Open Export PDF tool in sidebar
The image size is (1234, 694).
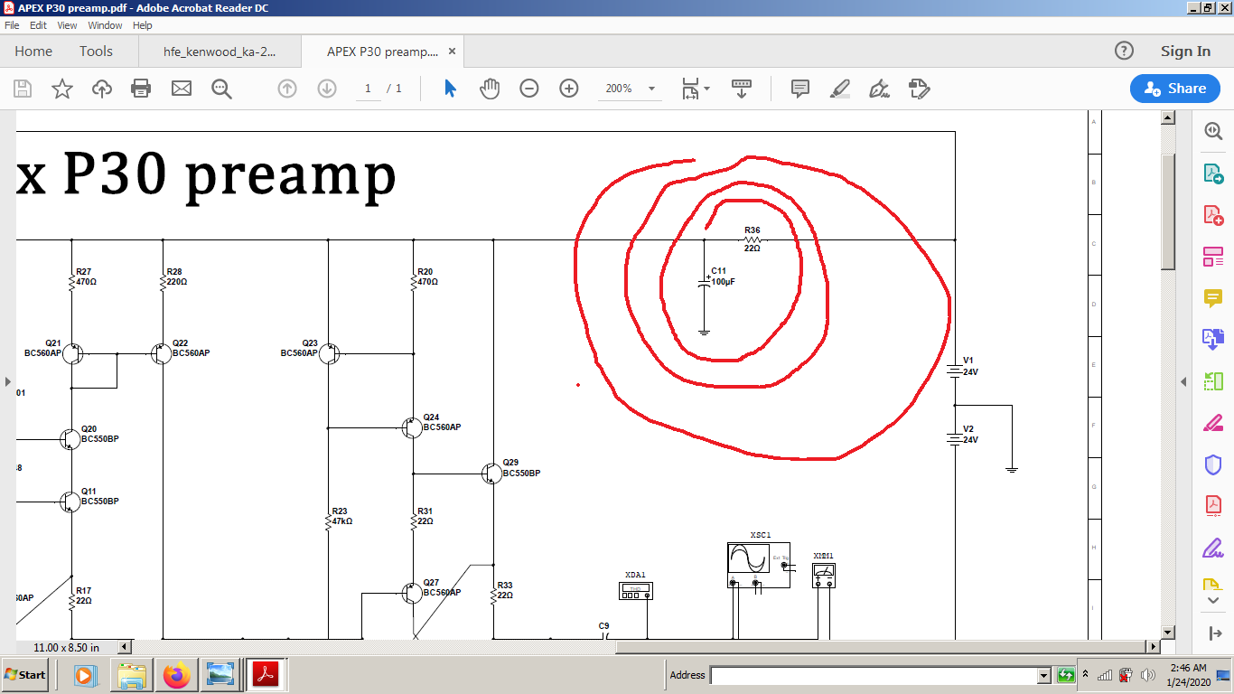tap(1212, 173)
